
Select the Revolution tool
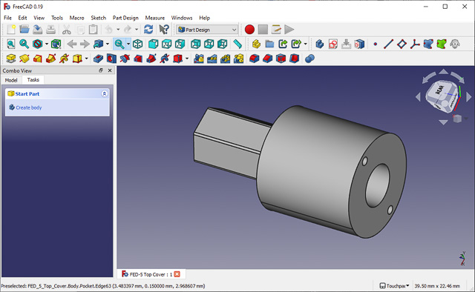pyautogui.click(x=24, y=59)
